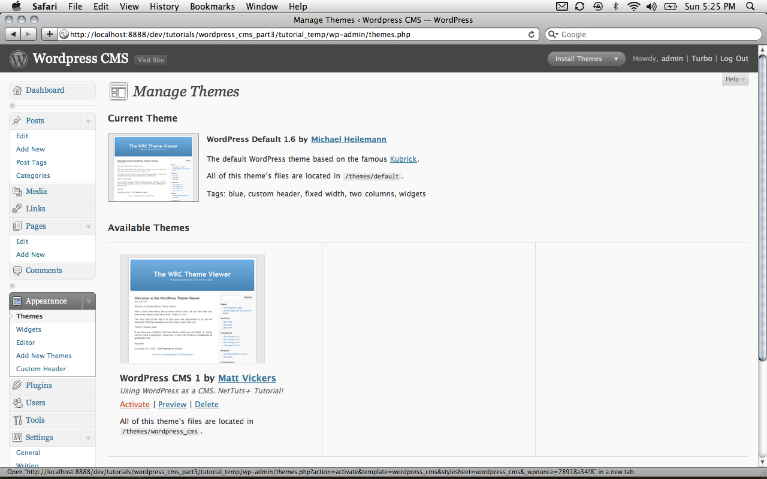The width and height of the screenshot is (767, 479).
Task: Click the current theme screenshot thumbnail
Action: click(153, 168)
